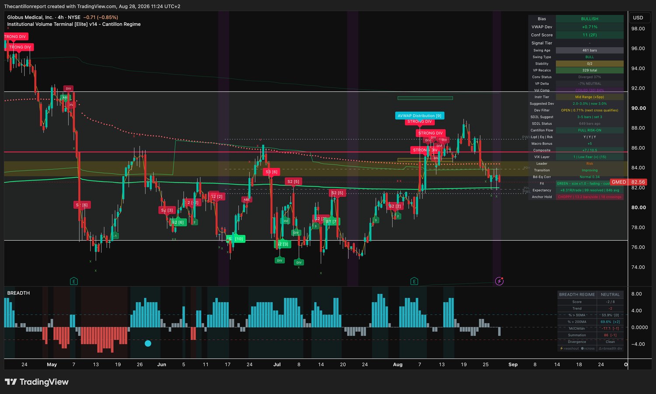
Task: Click the Expectancy +8.31R/trade cell
Action: coord(590,190)
